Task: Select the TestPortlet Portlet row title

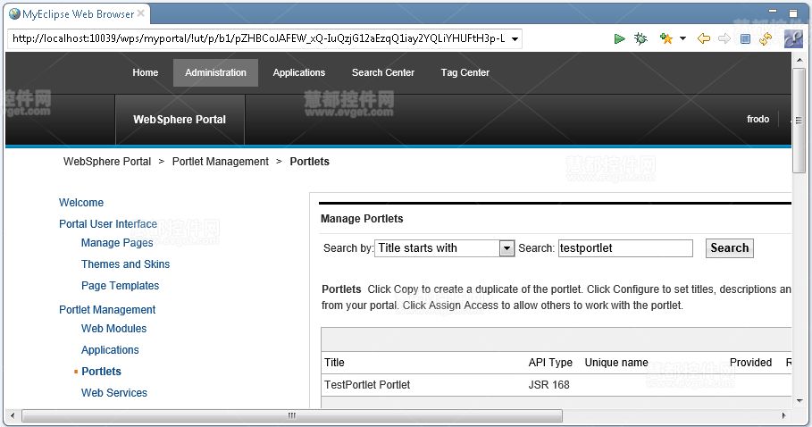Action: (366, 384)
